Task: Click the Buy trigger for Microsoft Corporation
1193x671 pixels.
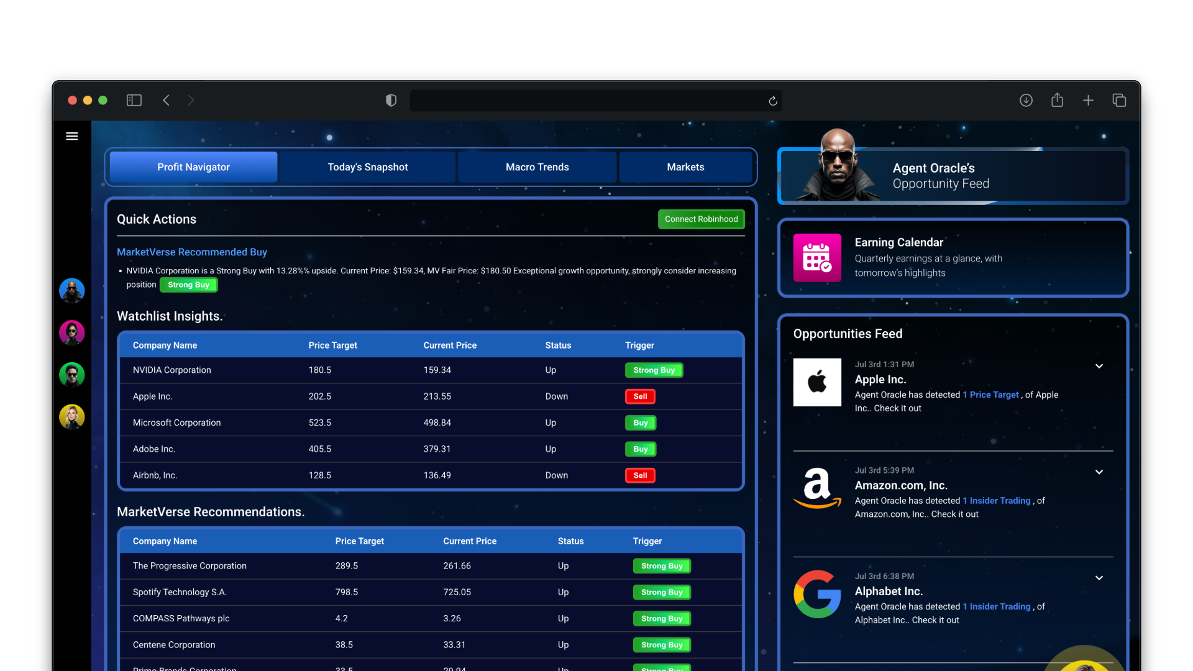Action: [641, 423]
